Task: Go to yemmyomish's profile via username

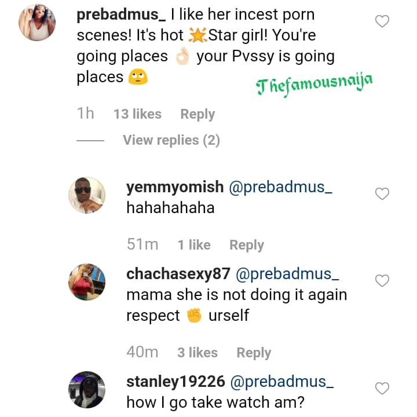Action: 175,187
